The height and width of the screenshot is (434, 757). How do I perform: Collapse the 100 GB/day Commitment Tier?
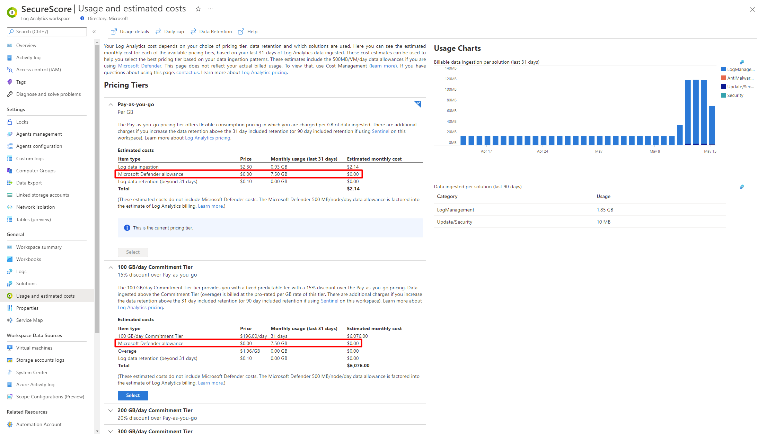point(111,267)
